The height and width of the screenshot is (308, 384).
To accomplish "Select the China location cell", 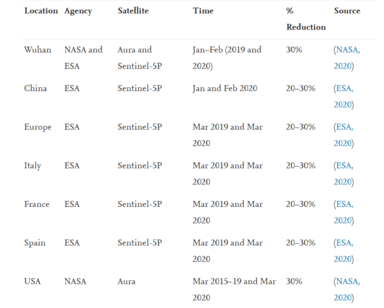I will pyautogui.click(x=35, y=88).
